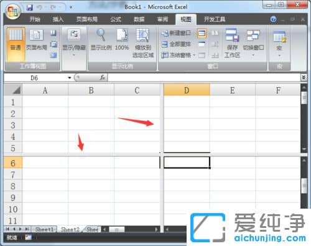Click the upper pane scroll-down arrow
311x246 pixels.
pos(304,149)
